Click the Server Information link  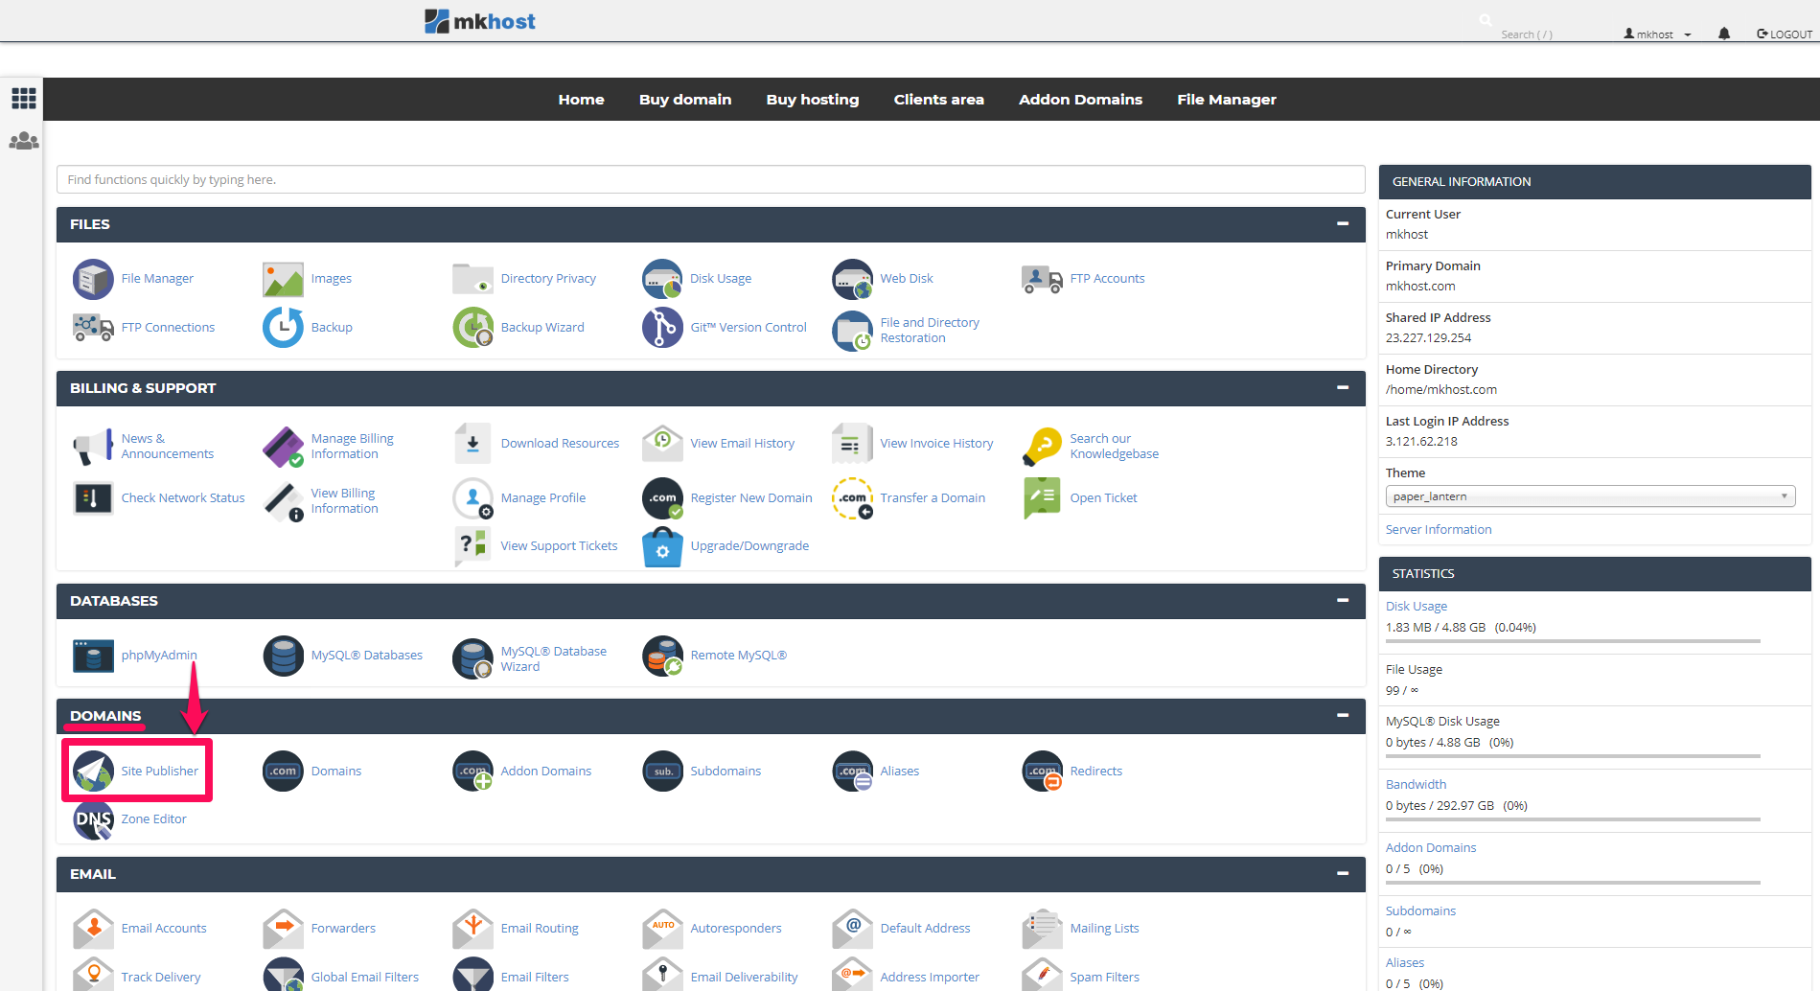(x=1438, y=530)
